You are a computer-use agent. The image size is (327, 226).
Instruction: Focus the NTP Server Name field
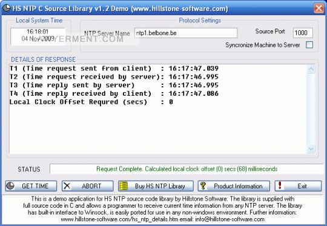tap(186, 33)
